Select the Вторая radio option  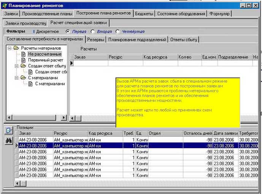point(92,32)
